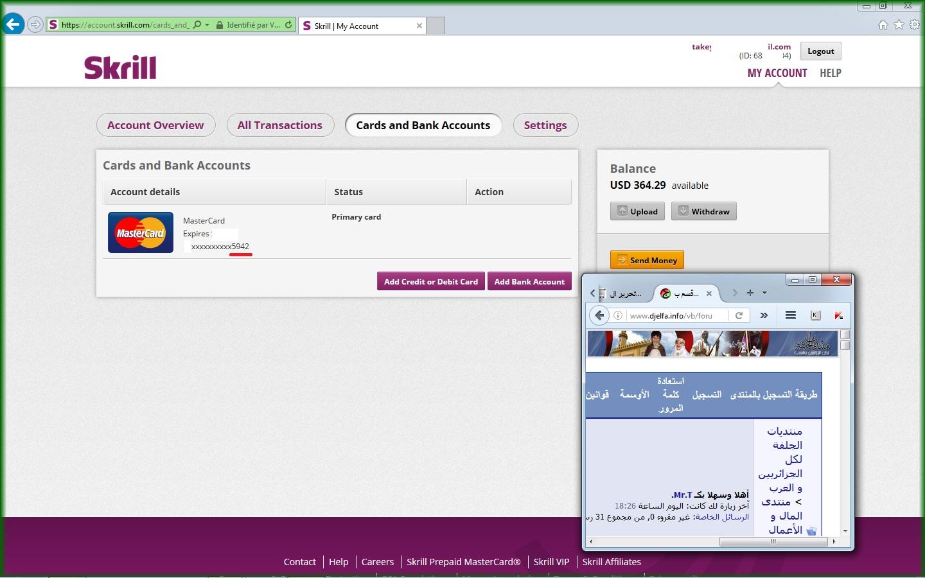Click Add Bank Account button
Viewport: 925px width, 578px height.
click(529, 281)
